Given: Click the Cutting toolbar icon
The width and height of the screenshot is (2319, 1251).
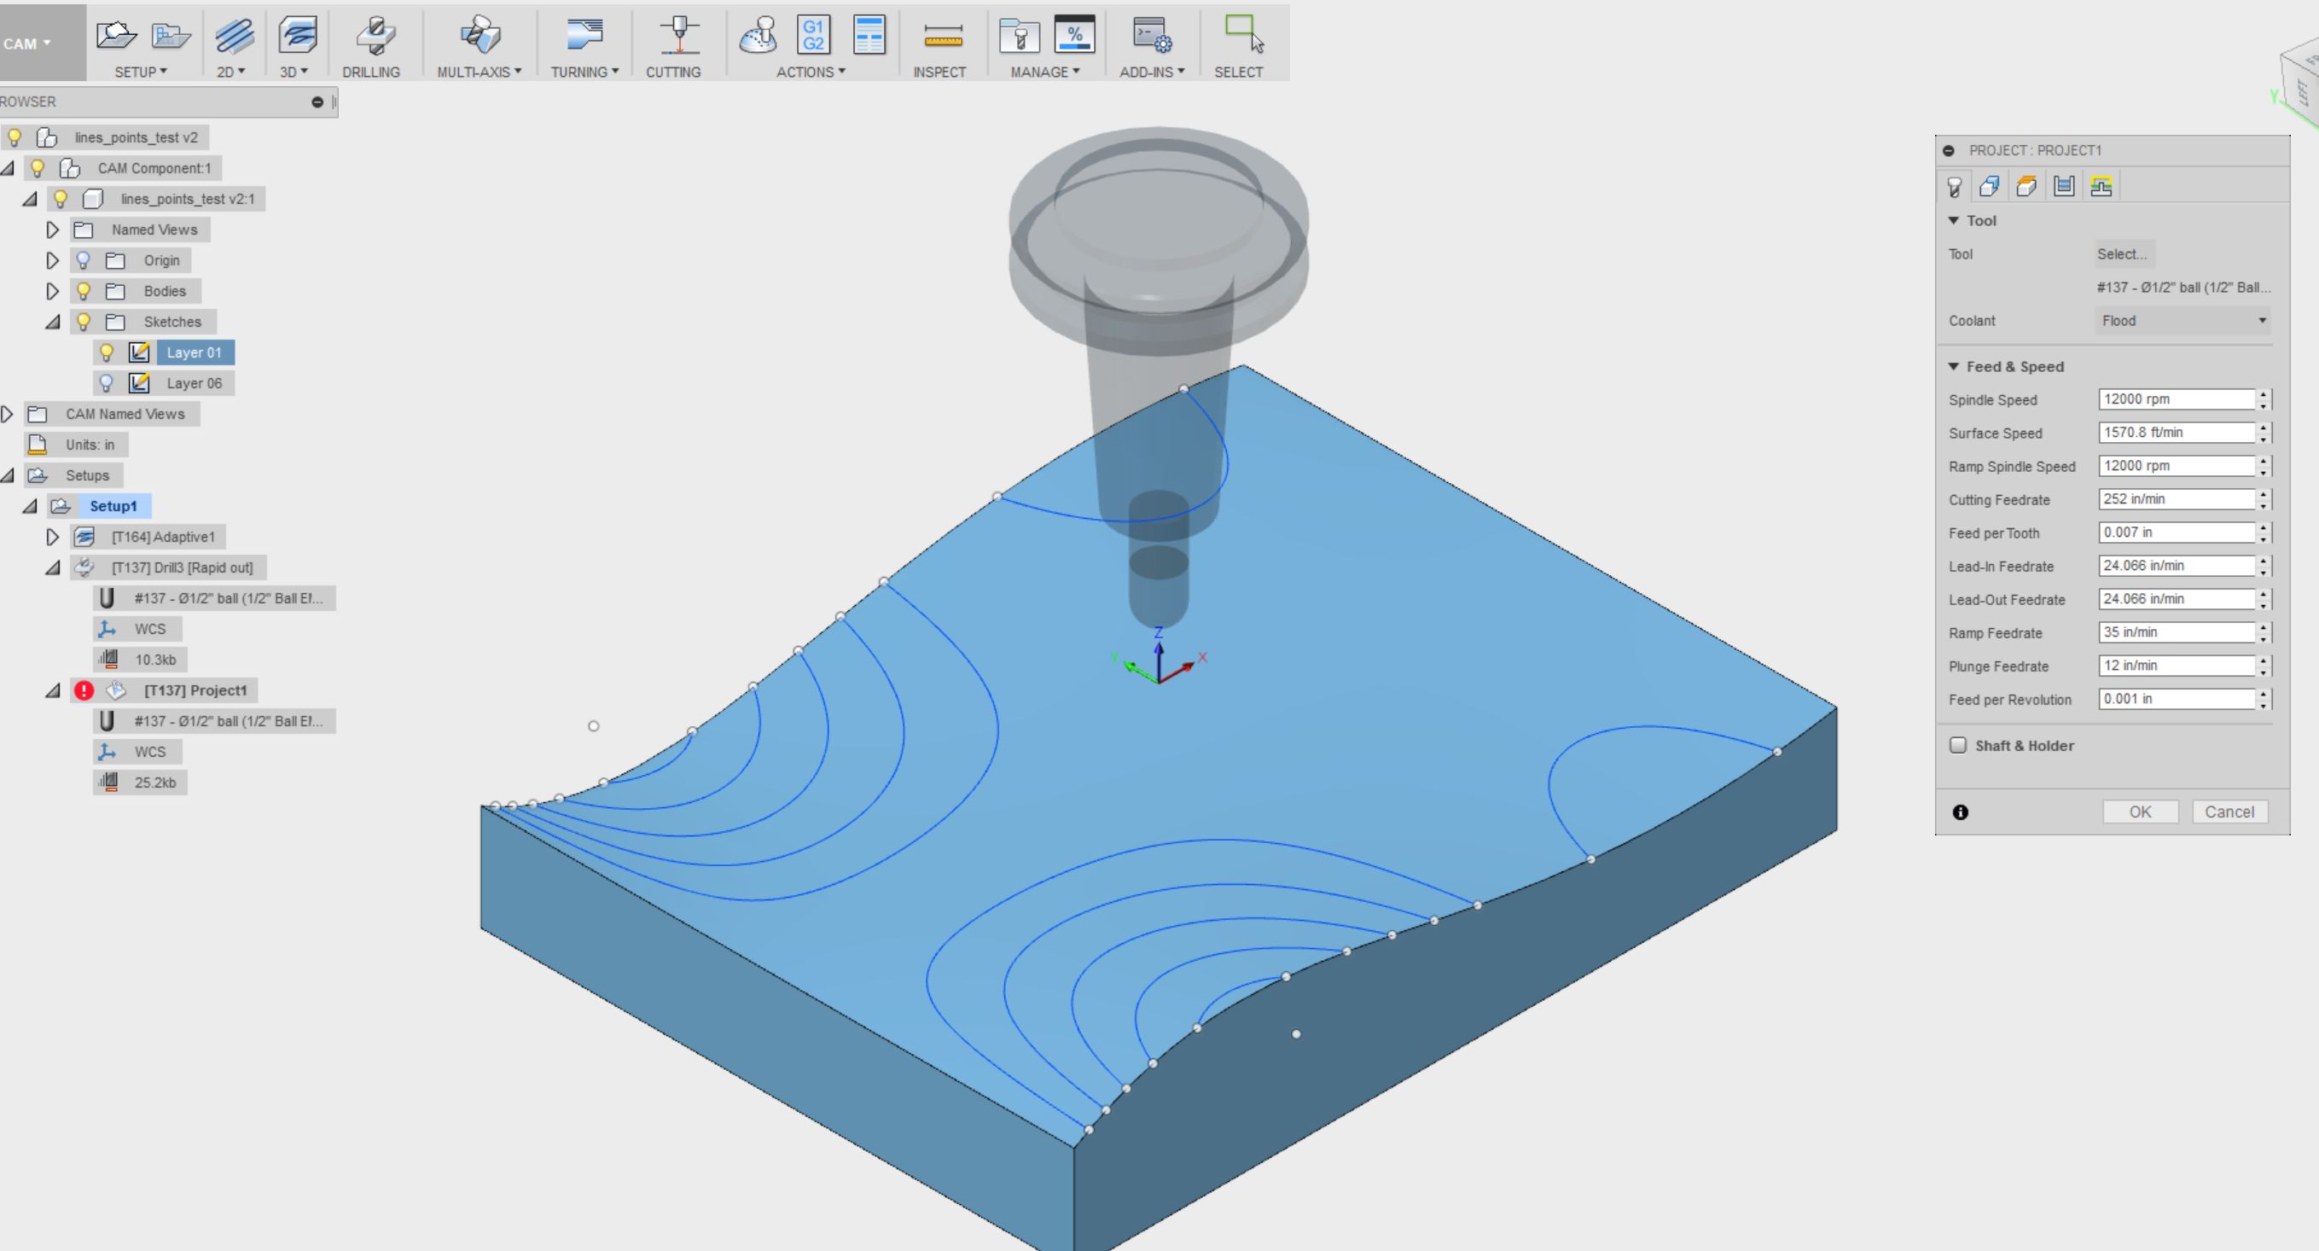Looking at the screenshot, I should coord(679,36).
